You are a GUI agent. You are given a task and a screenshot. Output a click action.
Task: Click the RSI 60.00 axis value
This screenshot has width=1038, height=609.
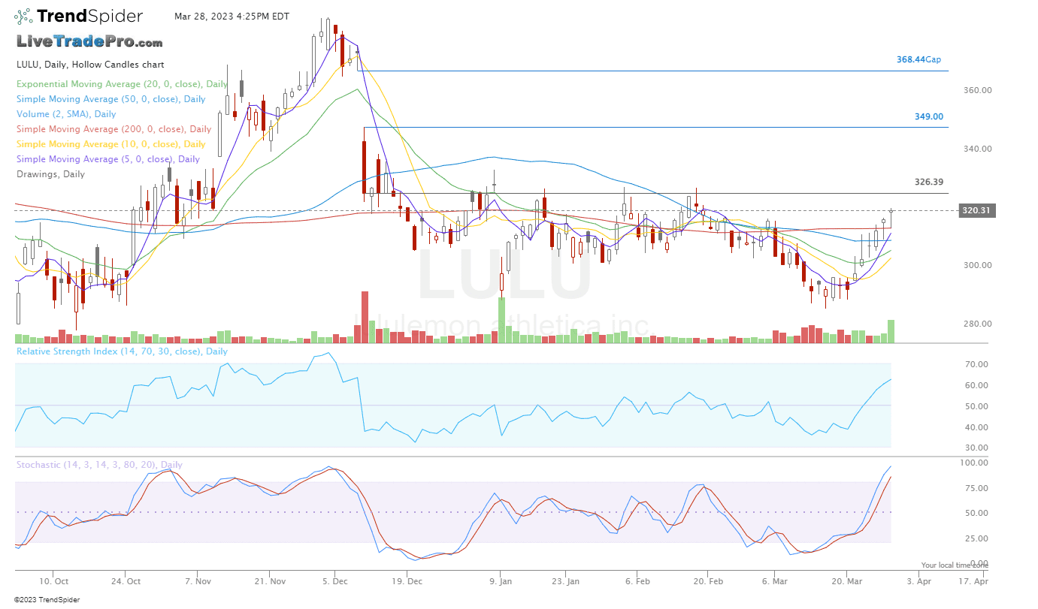pos(977,385)
